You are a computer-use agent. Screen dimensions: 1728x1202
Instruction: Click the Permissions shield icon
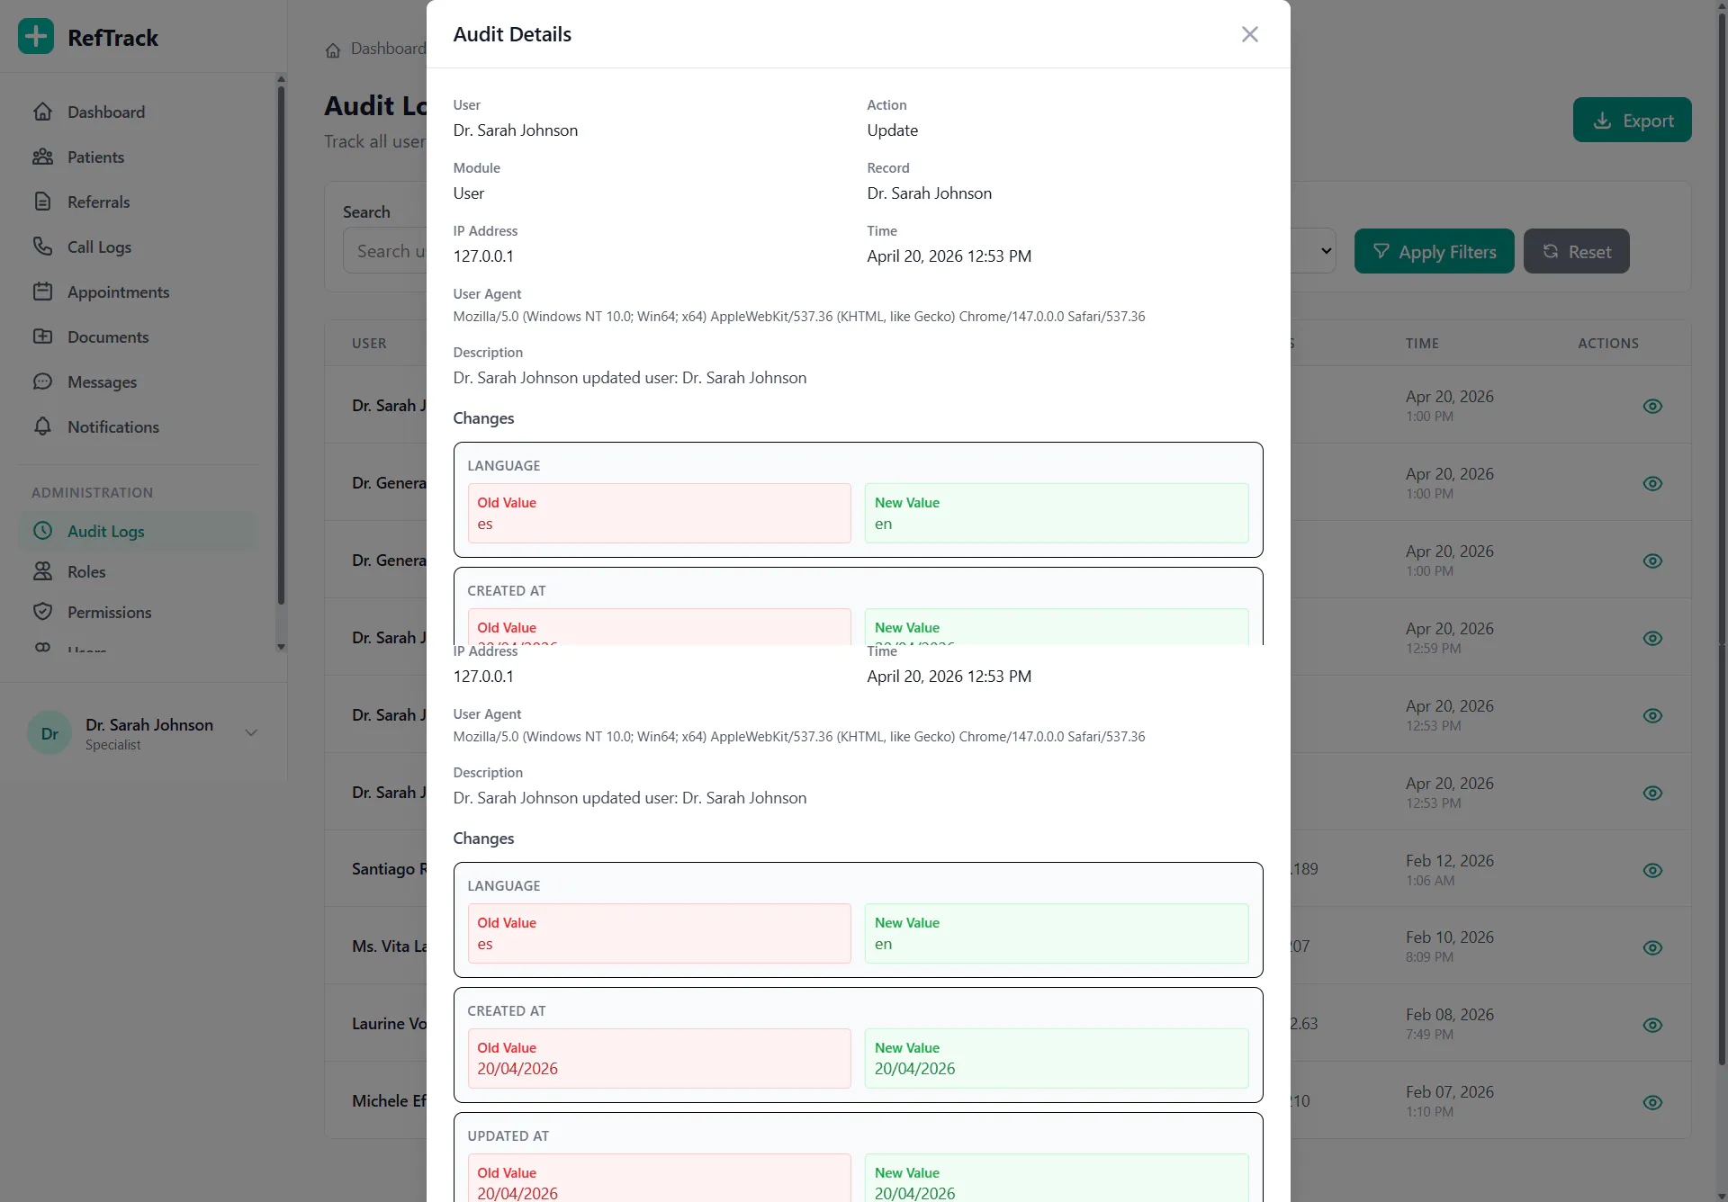42,612
